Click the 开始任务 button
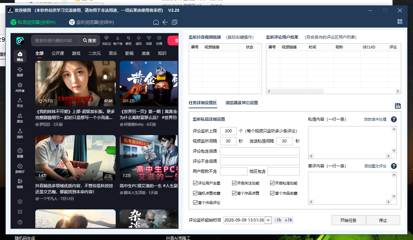This screenshot has height=240, width=413. point(348,220)
